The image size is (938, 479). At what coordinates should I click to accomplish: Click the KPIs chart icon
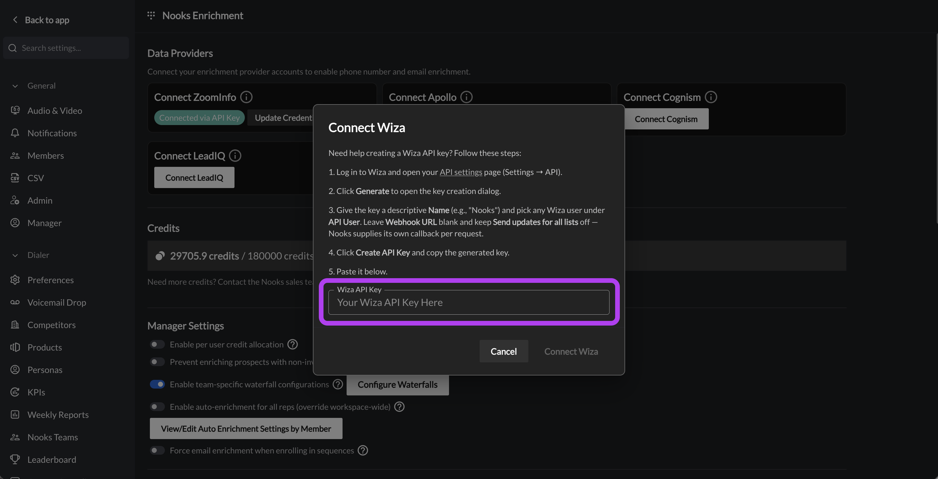coord(15,392)
